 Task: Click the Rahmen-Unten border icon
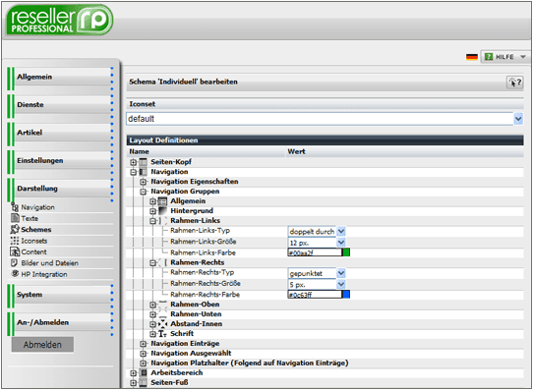pos(163,314)
